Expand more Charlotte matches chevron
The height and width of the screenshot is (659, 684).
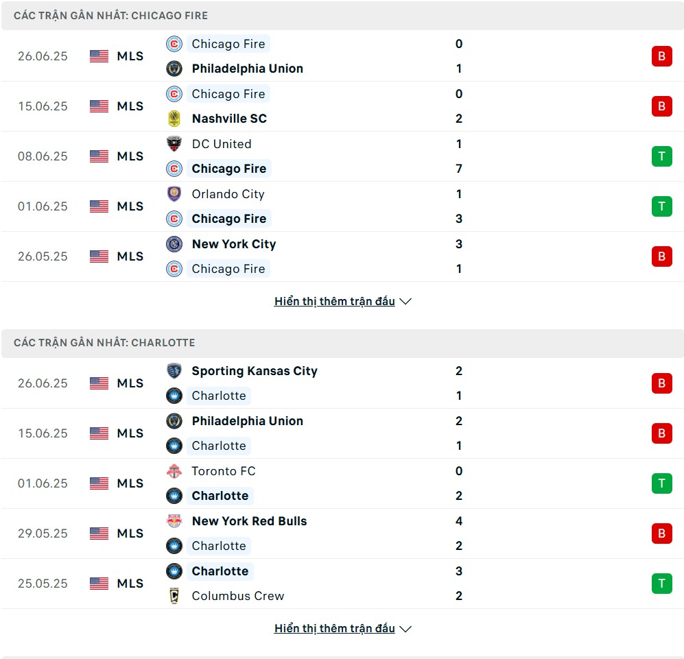click(x=405, y=628)
